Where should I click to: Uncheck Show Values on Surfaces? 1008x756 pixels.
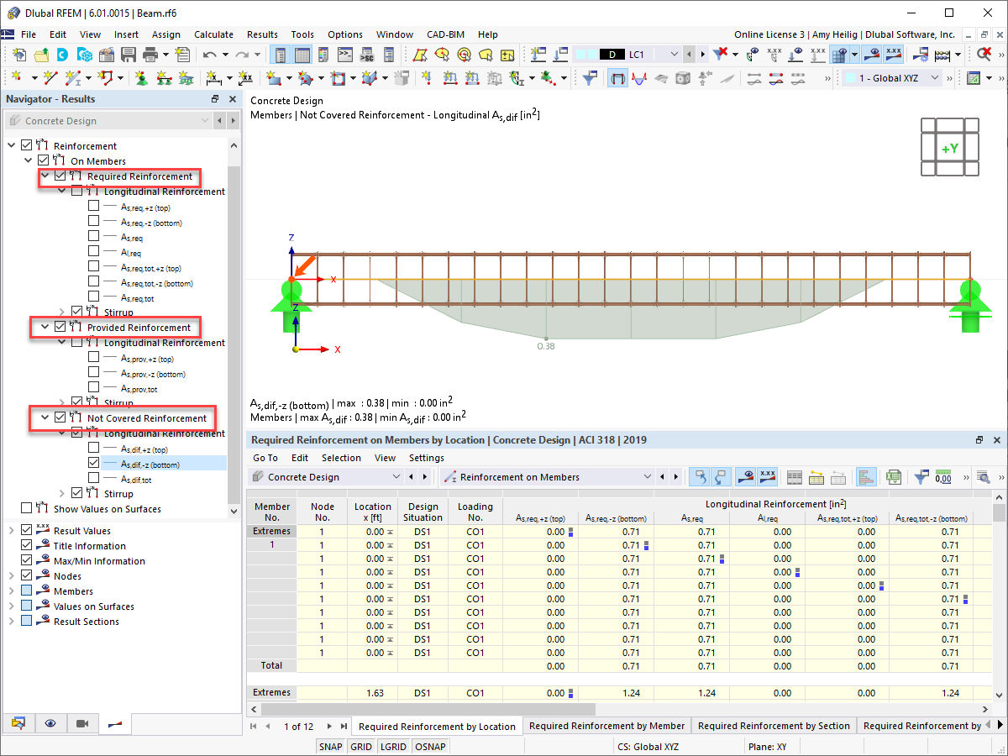(28, 509)
